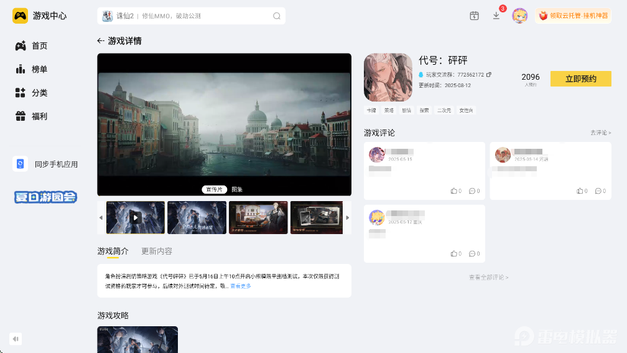Play the first video thumbnail
The width and height of the screenshot is (627, 353).
pyautogui.click(x=136, y=218)
